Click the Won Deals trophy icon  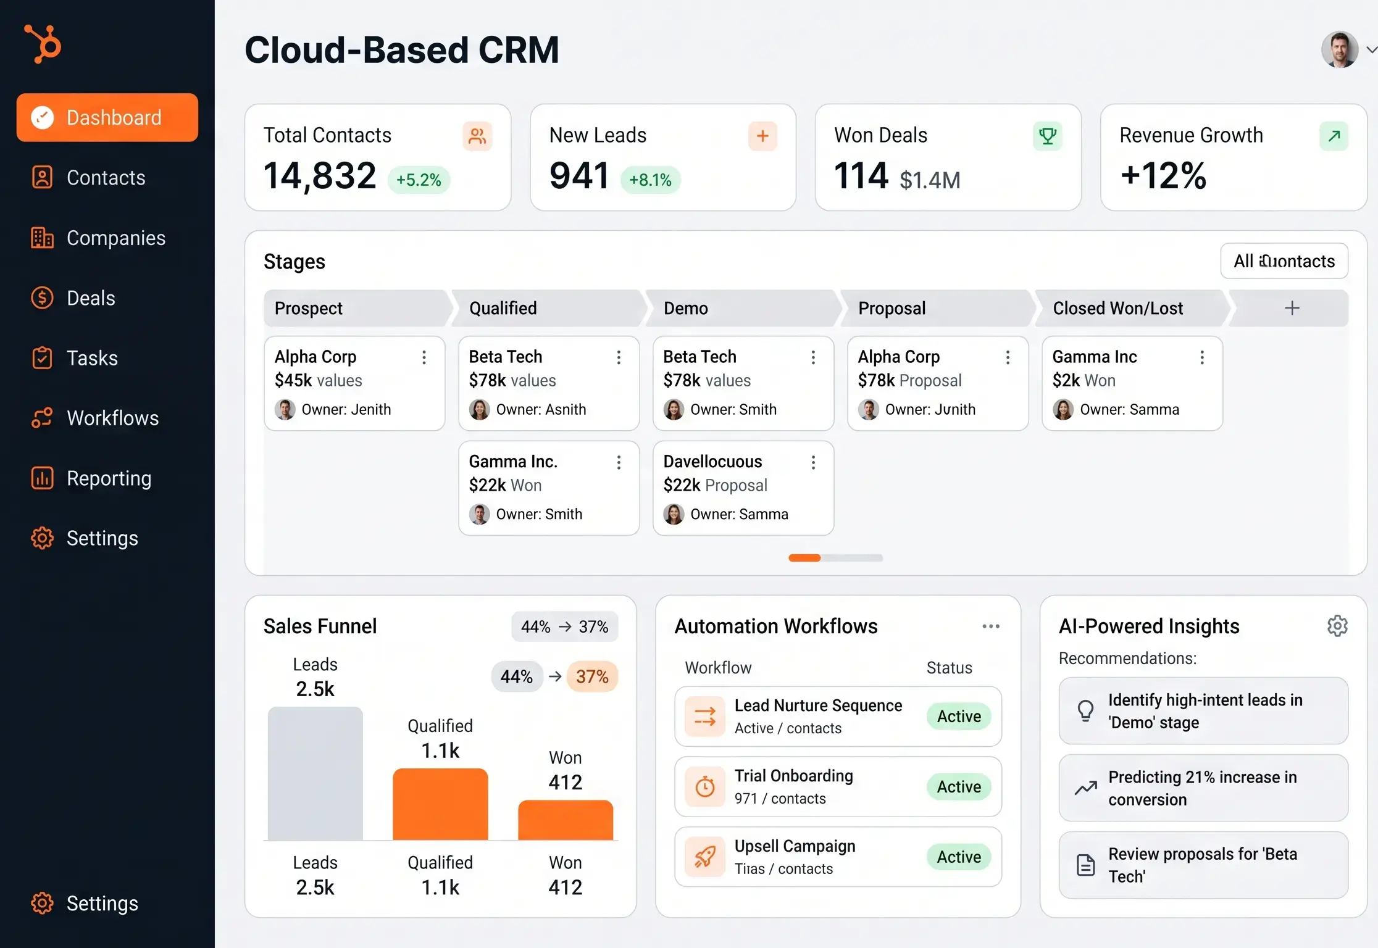point(1048,136)
